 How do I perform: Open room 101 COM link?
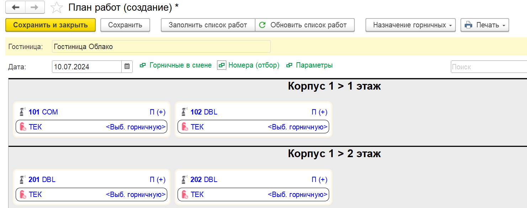pyautogui.click(x=43, y=112)
